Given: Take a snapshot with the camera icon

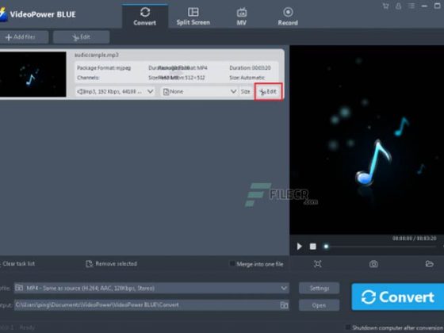Looking at the screenshot, I should (x=373, y=264).
